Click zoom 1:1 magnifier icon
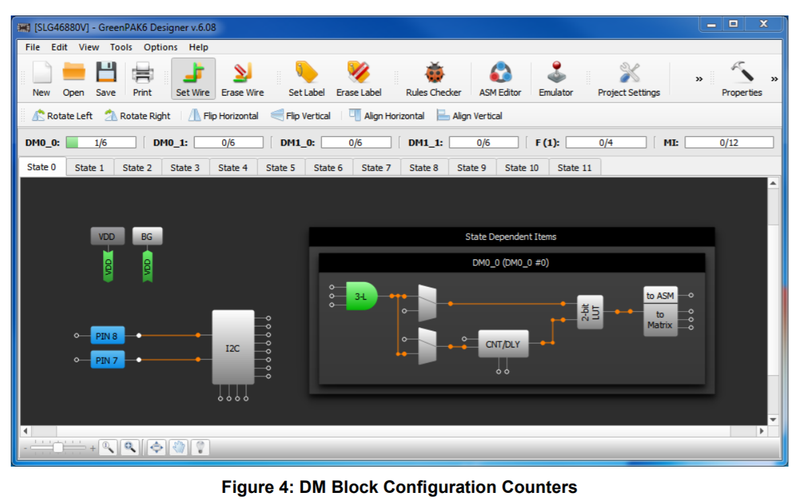The image size is (803, 503). [108, 448]
